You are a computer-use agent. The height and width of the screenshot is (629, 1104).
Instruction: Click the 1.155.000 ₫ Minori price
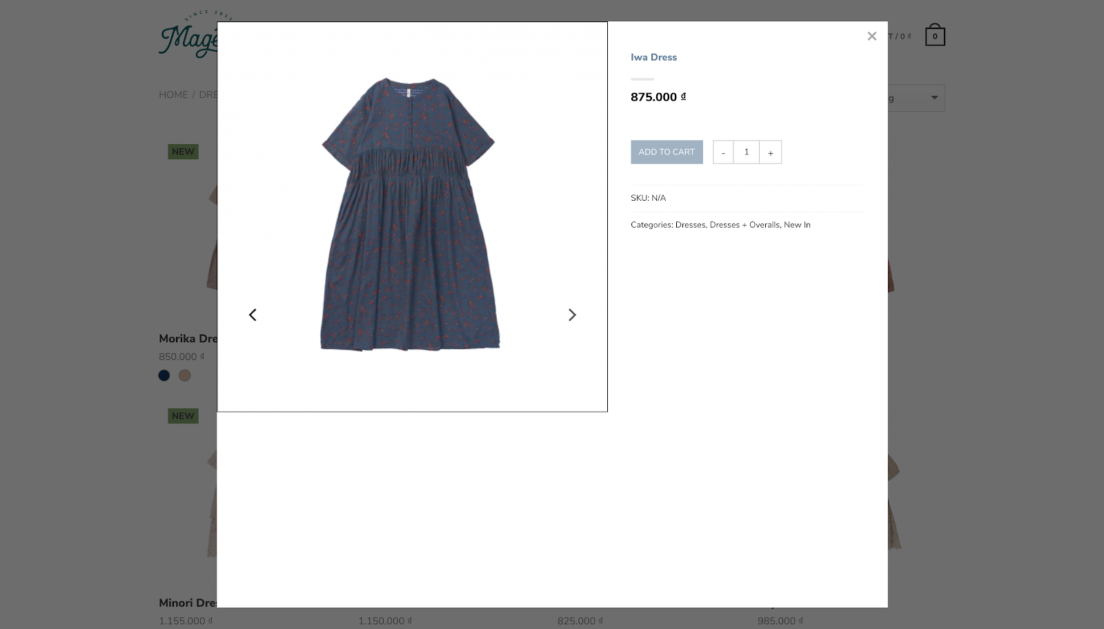(186, 621)
